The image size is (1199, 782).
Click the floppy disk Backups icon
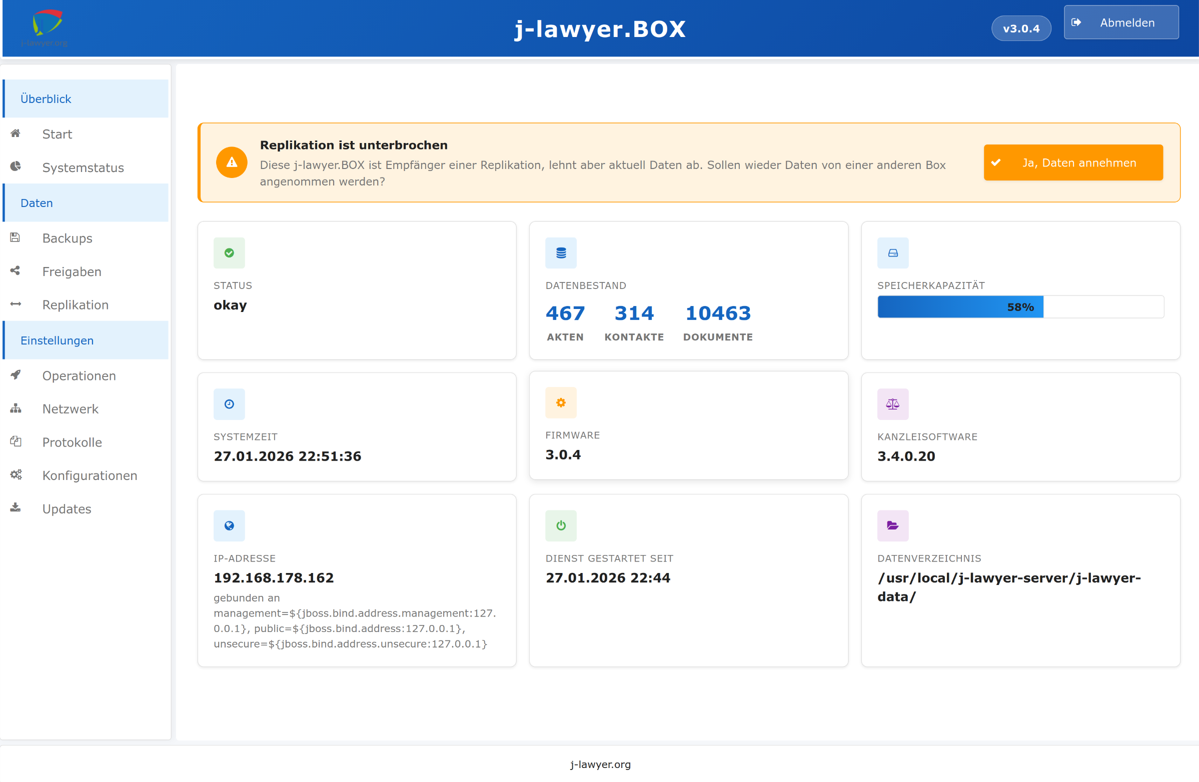pyautogui.click(x=15, y=237)
